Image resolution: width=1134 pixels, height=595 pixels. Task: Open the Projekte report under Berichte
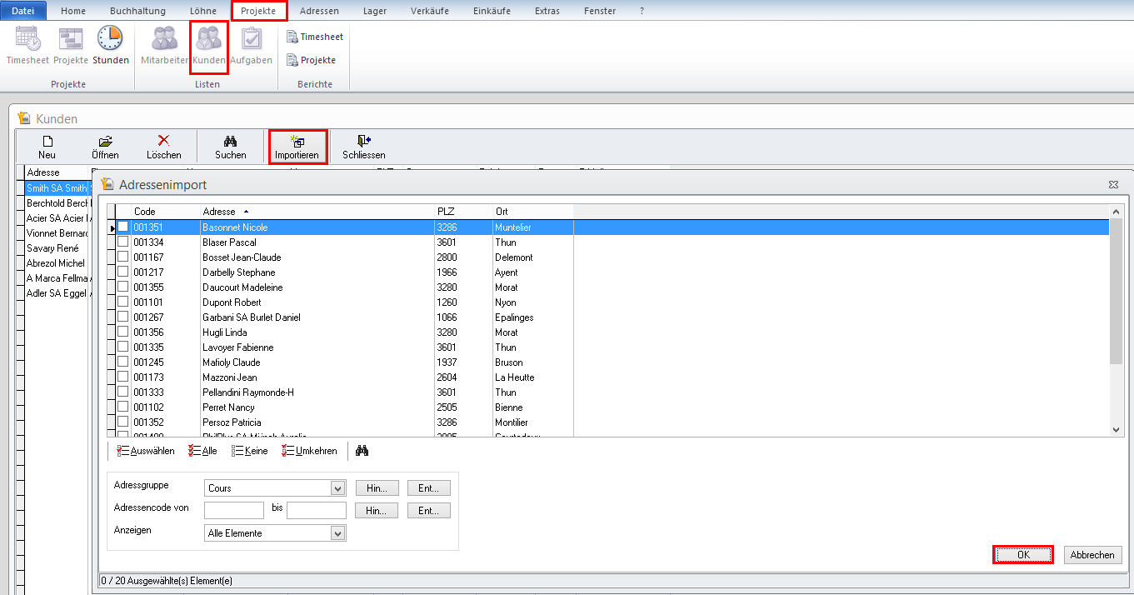point(311,60)
